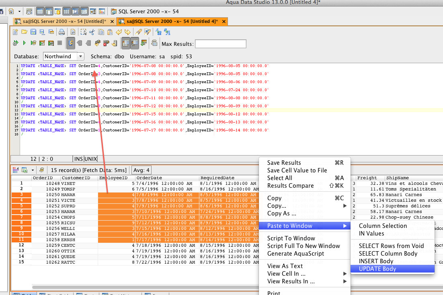
Task: Open the export dropdown arrow in results toolbar
Action: 33,170
